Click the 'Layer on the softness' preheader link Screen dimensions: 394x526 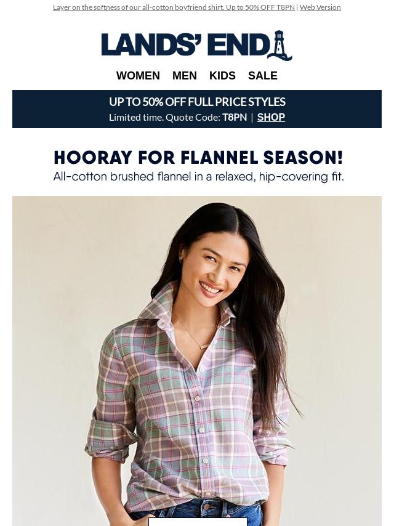[174, 7]
